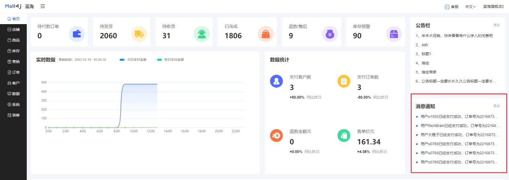Open announcement 5、指定商家

[x=426, y=72]
